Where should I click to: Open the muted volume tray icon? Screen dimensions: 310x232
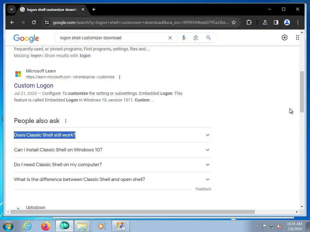(279, 227)
